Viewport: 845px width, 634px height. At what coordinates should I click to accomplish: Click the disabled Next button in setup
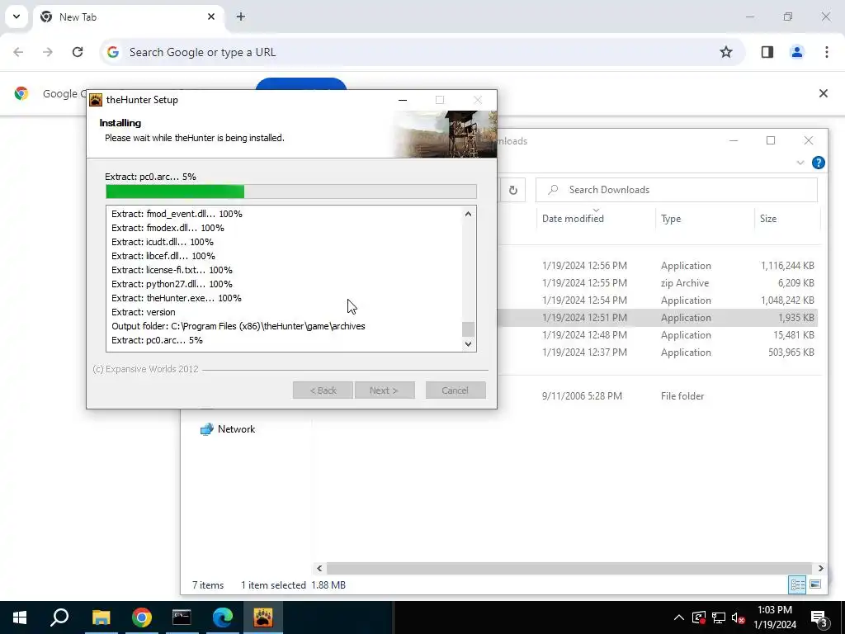(385, 390)
